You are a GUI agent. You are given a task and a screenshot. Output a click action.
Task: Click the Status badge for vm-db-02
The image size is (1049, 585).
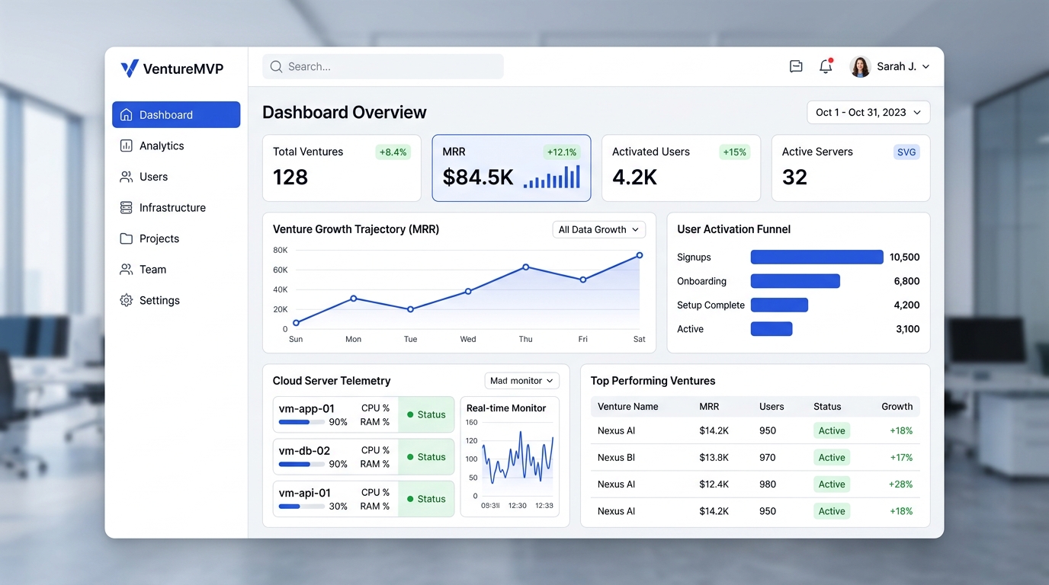[x=426, y=457]
